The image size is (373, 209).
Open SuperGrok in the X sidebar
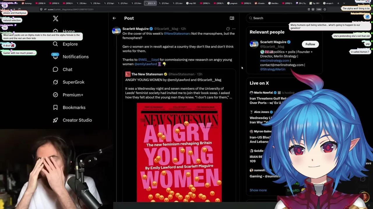(73, 82)
